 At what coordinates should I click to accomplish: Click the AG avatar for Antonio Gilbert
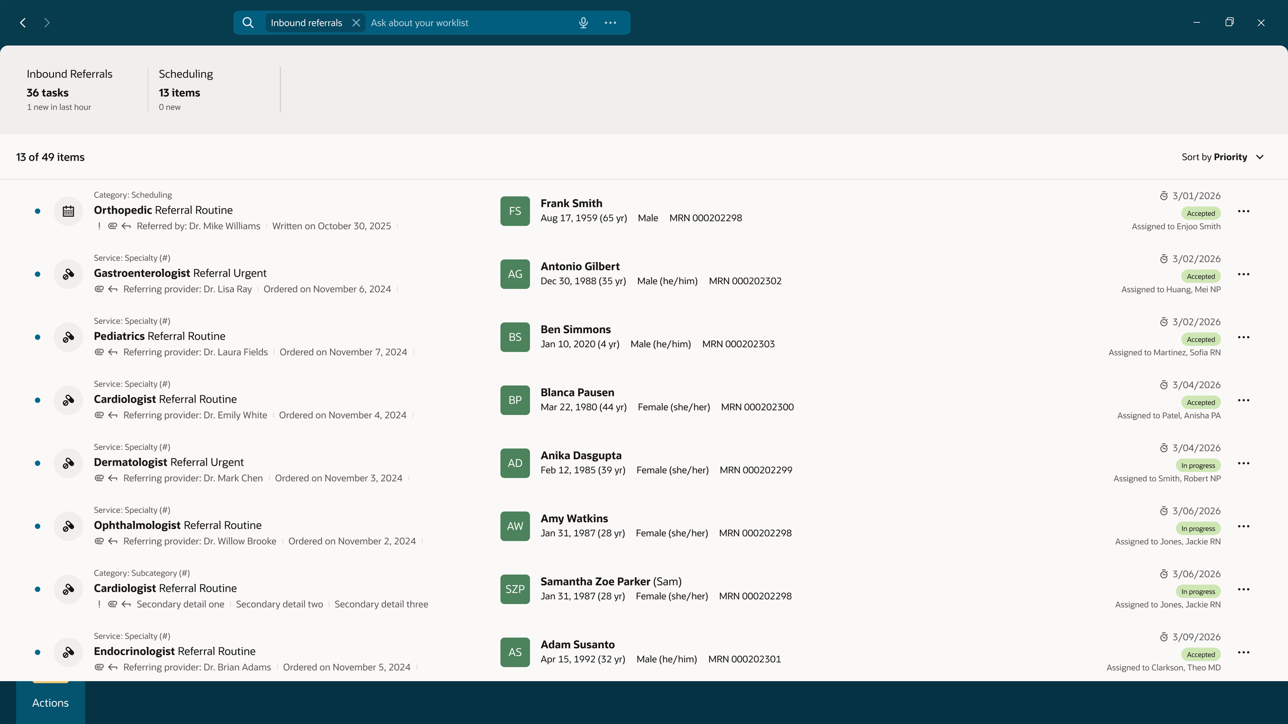coord(515,274)
